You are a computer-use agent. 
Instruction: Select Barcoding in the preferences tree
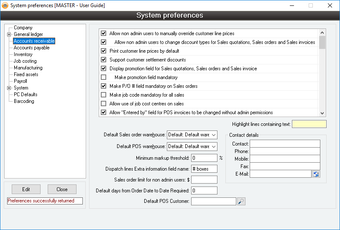(24, 101)
